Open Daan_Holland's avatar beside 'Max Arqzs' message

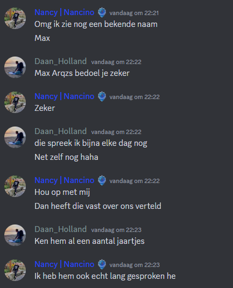pyautogui.click(x=15, y=67)
